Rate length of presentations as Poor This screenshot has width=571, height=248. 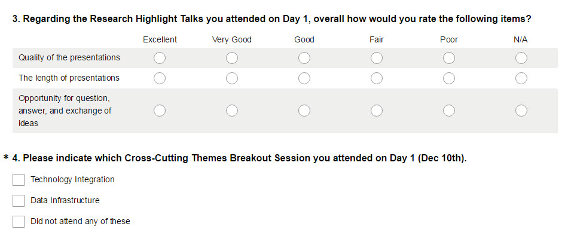click(449, 78)
